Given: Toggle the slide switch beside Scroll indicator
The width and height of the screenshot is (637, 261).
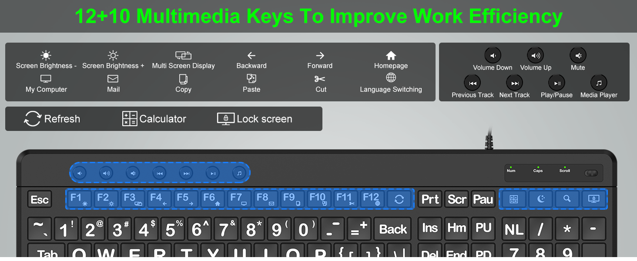Looking at the screenshot, I should click(591, 173).
